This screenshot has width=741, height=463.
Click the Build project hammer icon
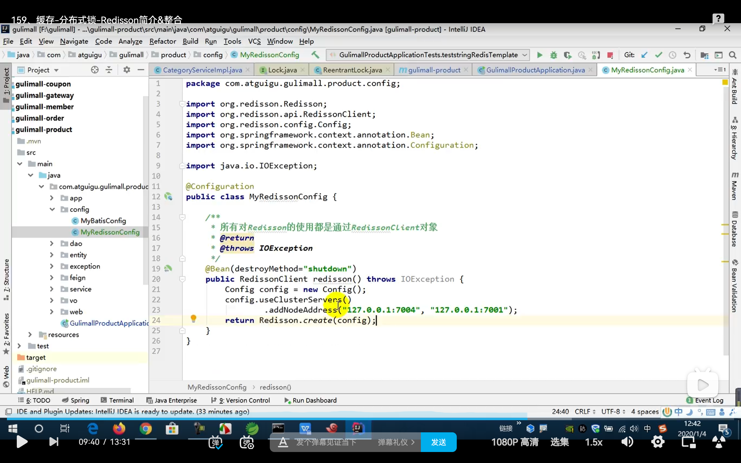point(315,55)
